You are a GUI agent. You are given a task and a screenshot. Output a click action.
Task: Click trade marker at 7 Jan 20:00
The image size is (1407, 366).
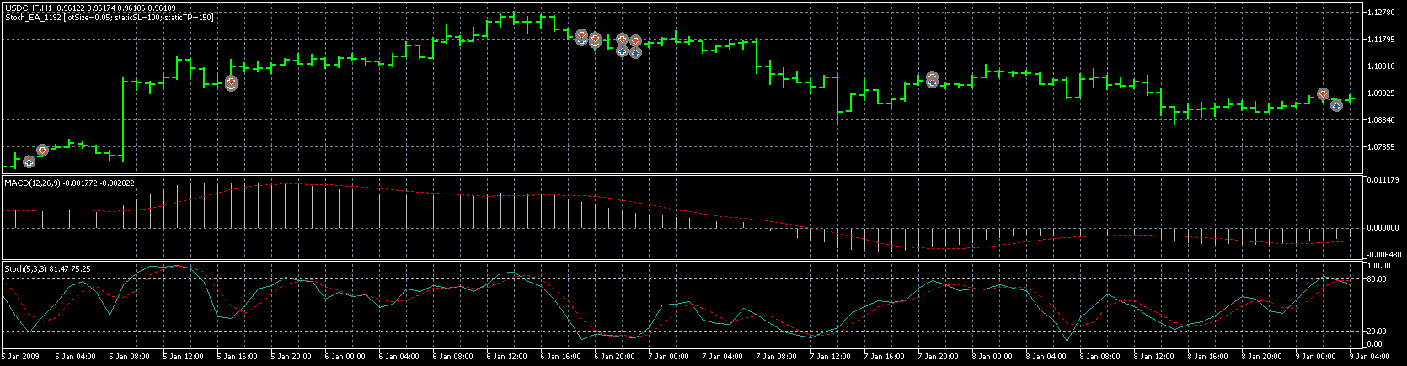tap(932, 80)
